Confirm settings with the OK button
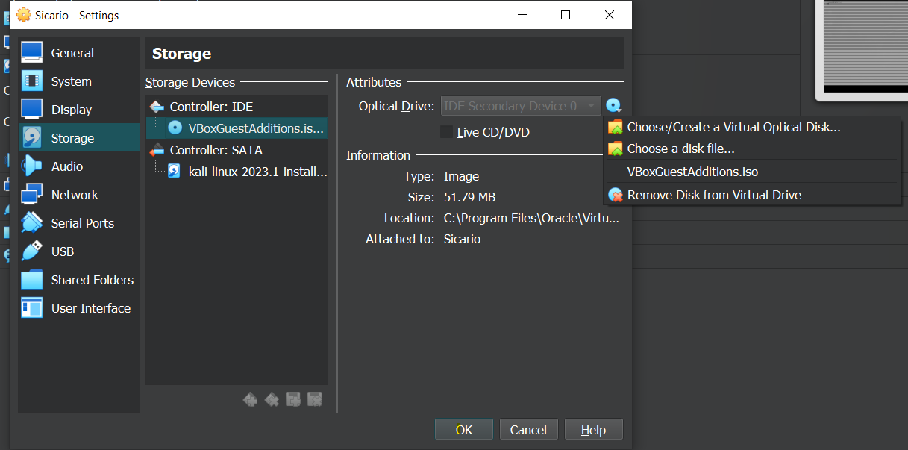The height and width of the screenshot is (450, 908). pyautogui.click(x=464, y=430)
